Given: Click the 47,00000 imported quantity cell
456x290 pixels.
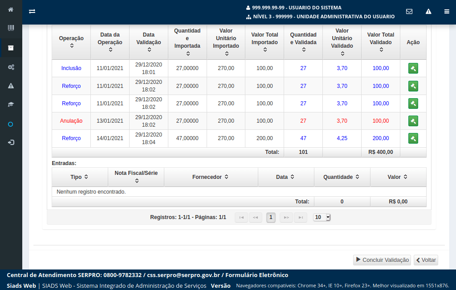Looking at the screenshot, I should click(187, 138).
